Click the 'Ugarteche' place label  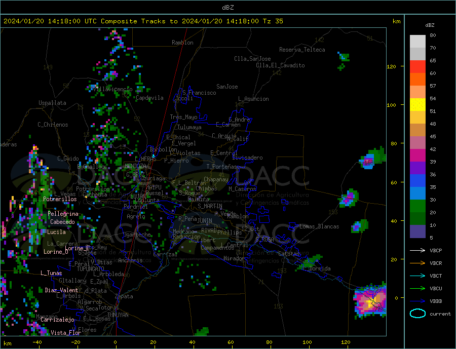click(x=137, y=235)
